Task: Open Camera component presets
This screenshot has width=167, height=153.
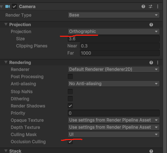Action: click(151, 6)
